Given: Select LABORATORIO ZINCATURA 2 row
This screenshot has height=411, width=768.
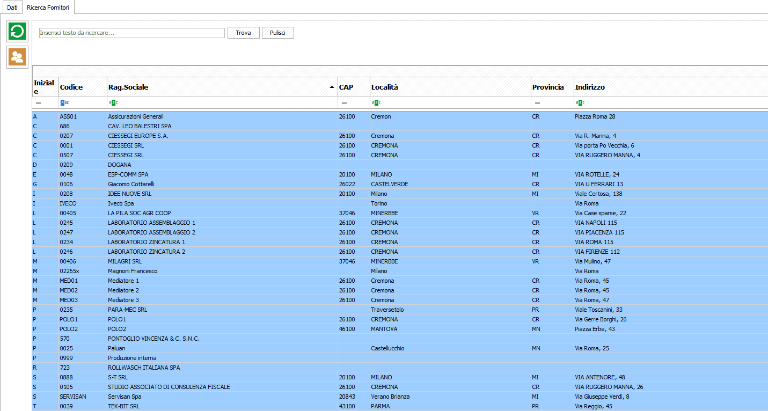Looking at the screenshot, I should [x=400, y=252].
